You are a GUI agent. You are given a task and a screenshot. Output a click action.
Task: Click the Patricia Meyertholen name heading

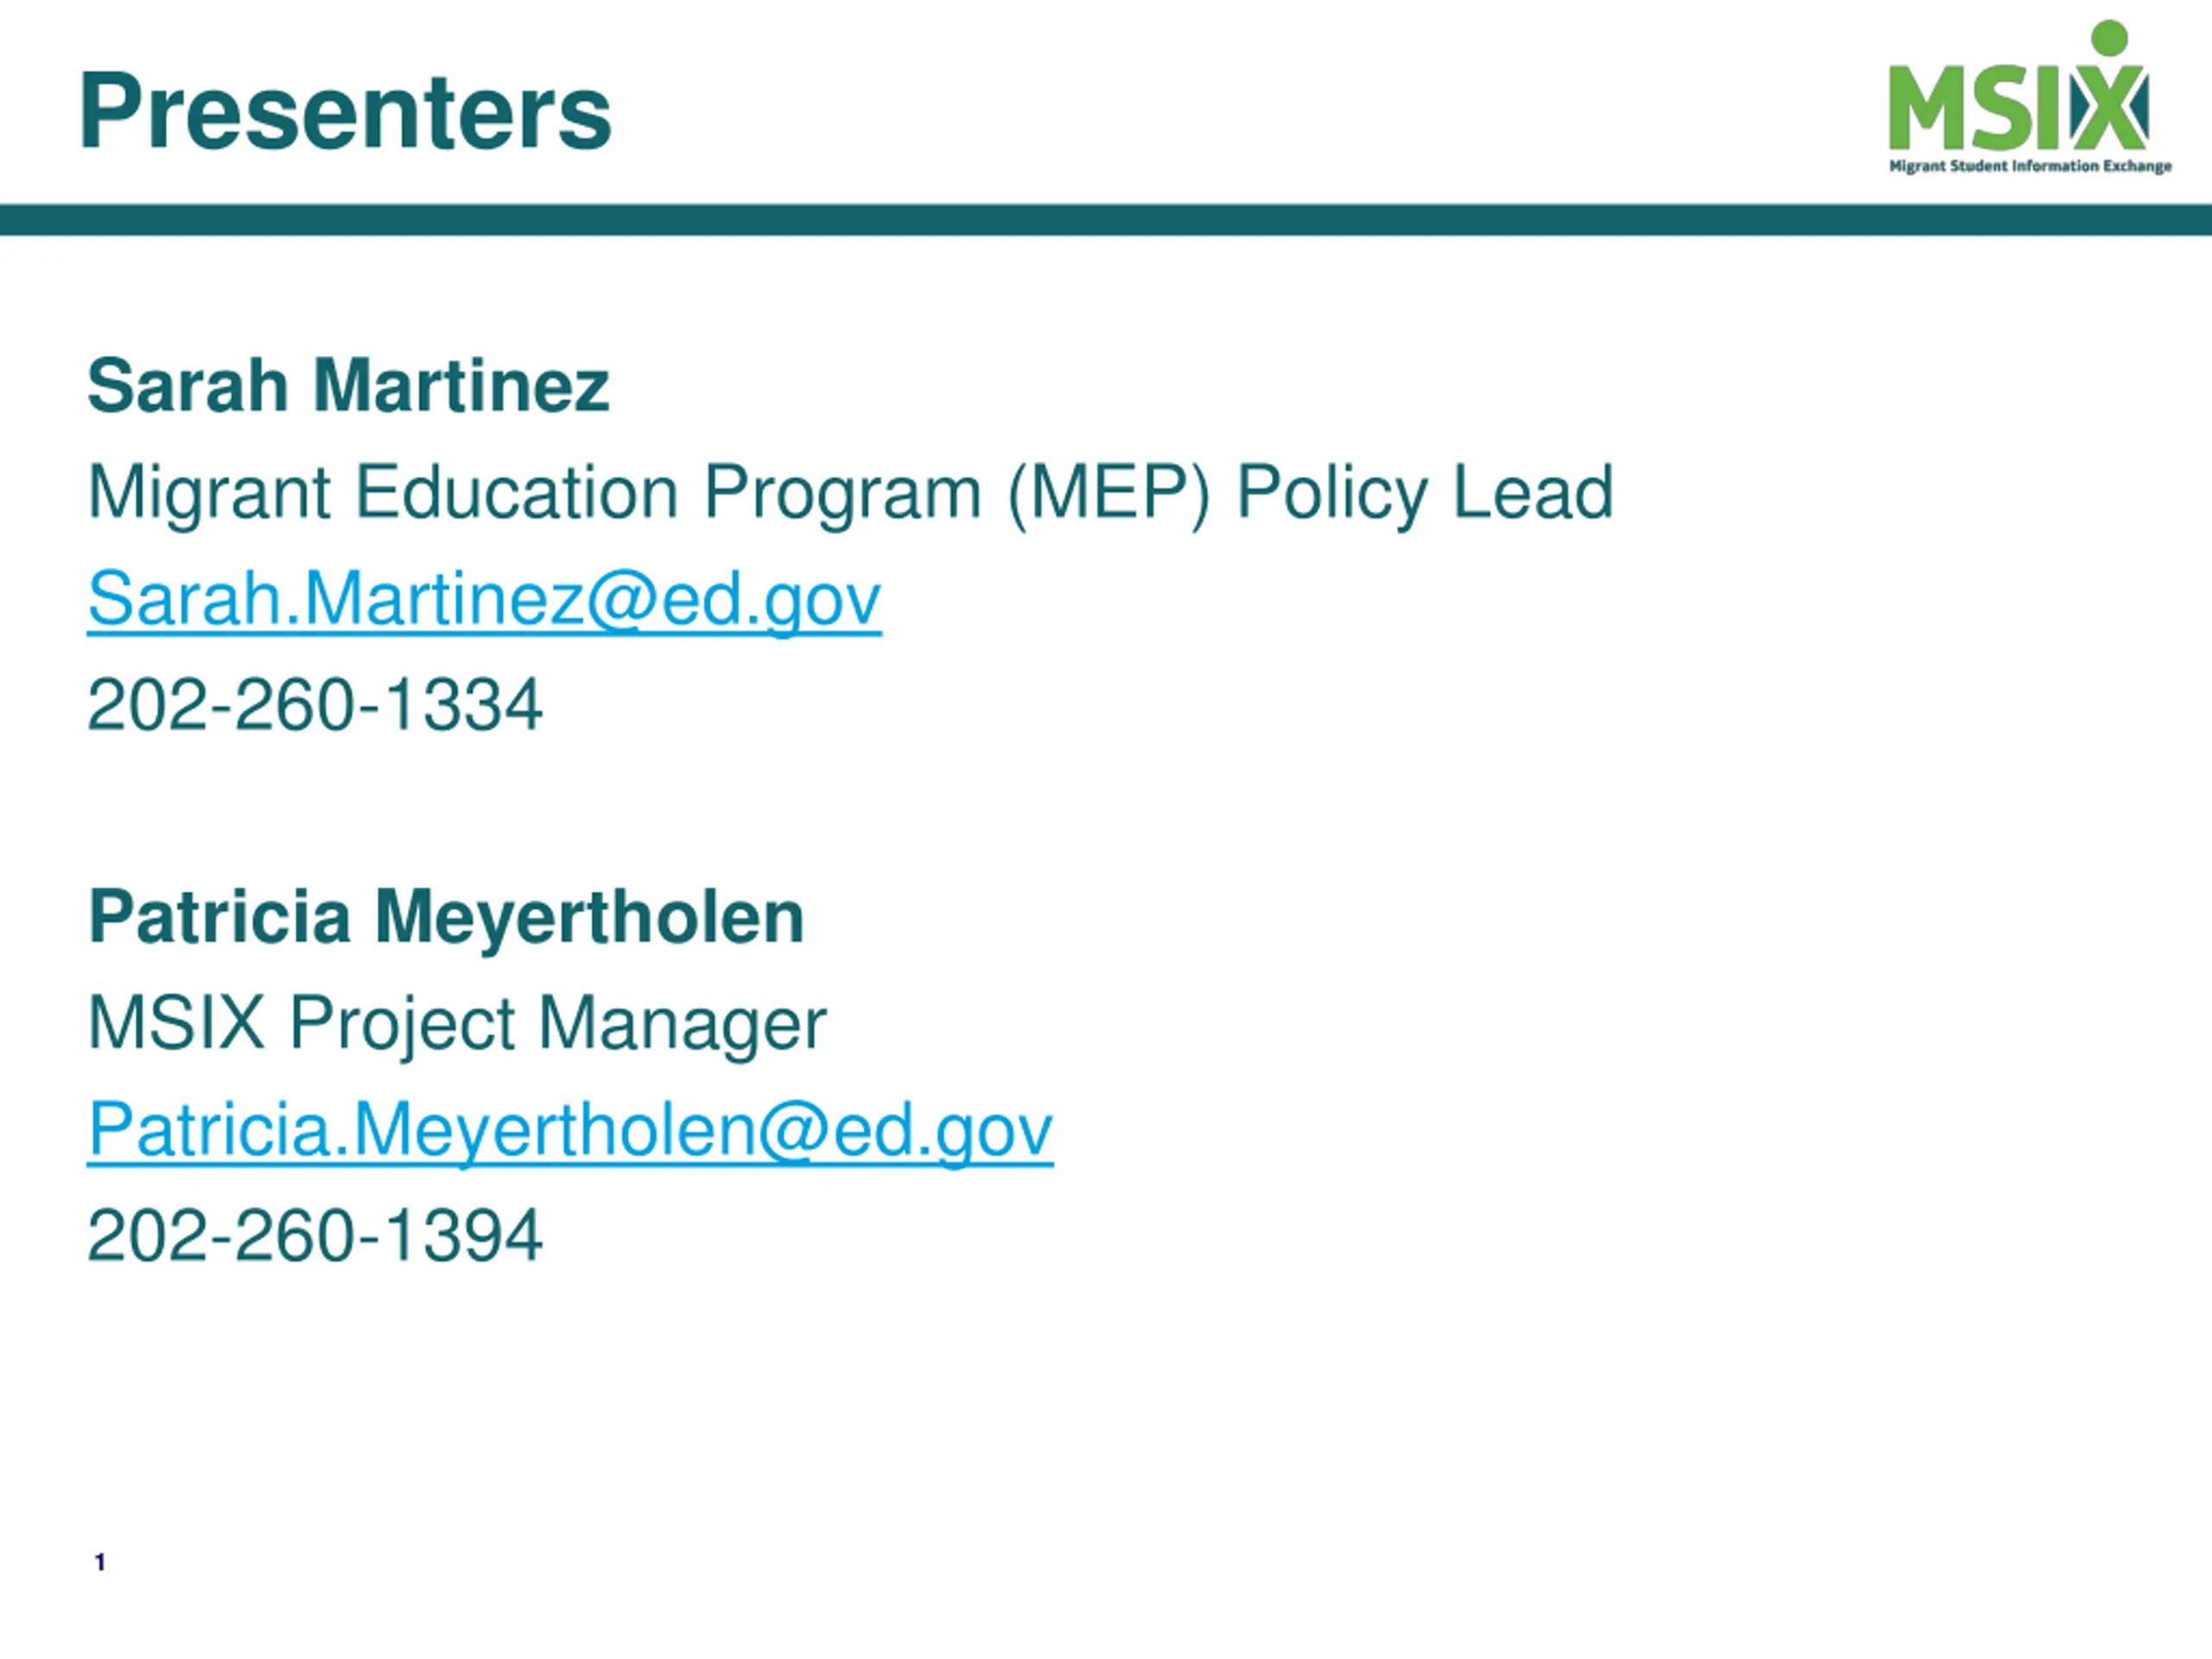pos(446,916)
